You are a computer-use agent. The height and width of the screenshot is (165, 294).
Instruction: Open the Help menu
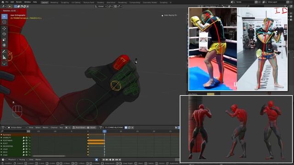coord(35,2)
